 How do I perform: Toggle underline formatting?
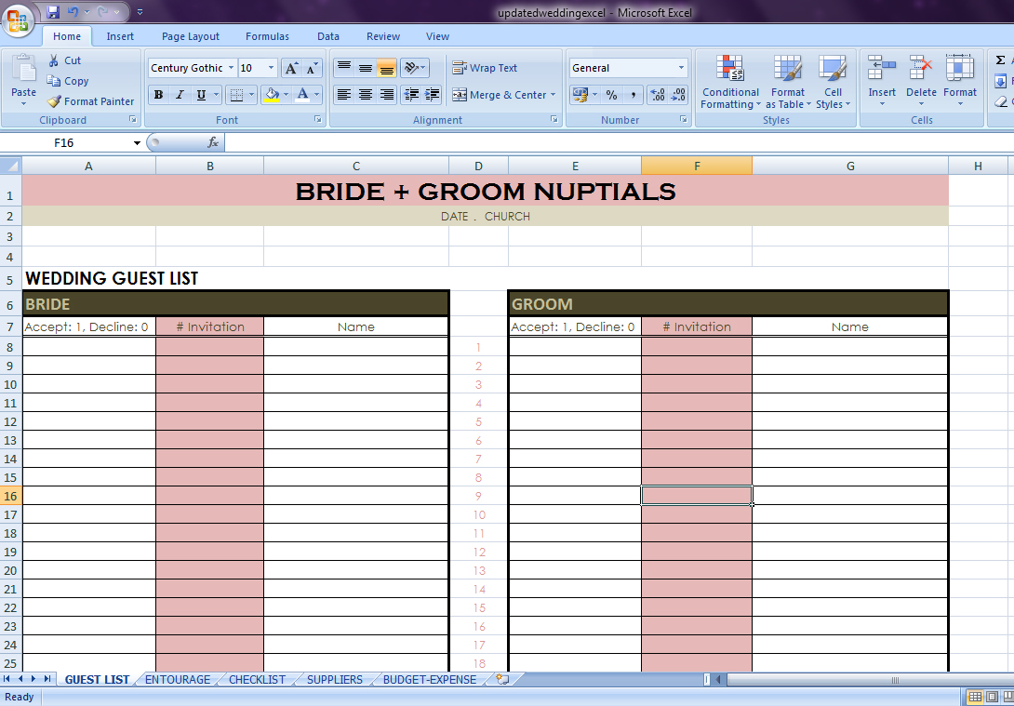[201, 95]
